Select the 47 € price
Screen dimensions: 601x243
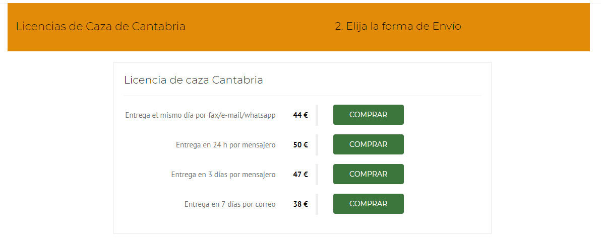[x=300, y=175]
